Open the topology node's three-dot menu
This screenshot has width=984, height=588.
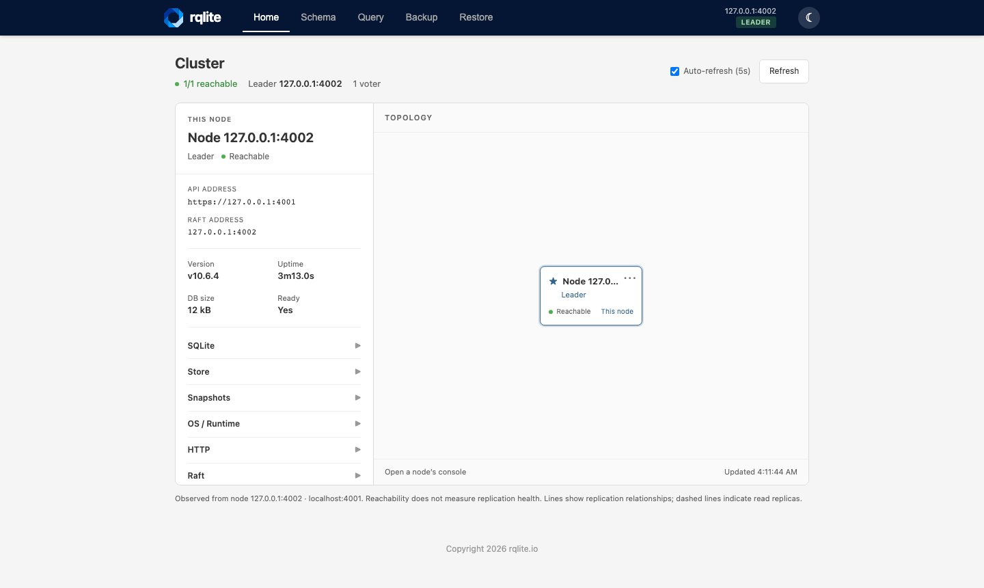(x=630, y=278)
